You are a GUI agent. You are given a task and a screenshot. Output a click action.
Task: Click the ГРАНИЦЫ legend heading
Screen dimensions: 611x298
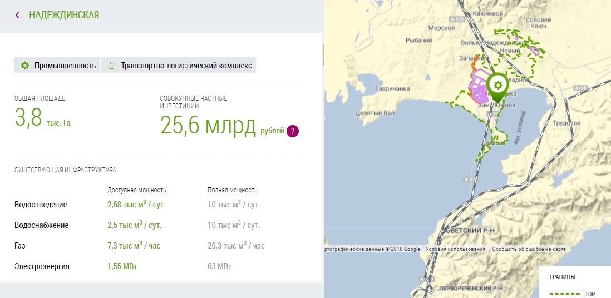[562, 277]
